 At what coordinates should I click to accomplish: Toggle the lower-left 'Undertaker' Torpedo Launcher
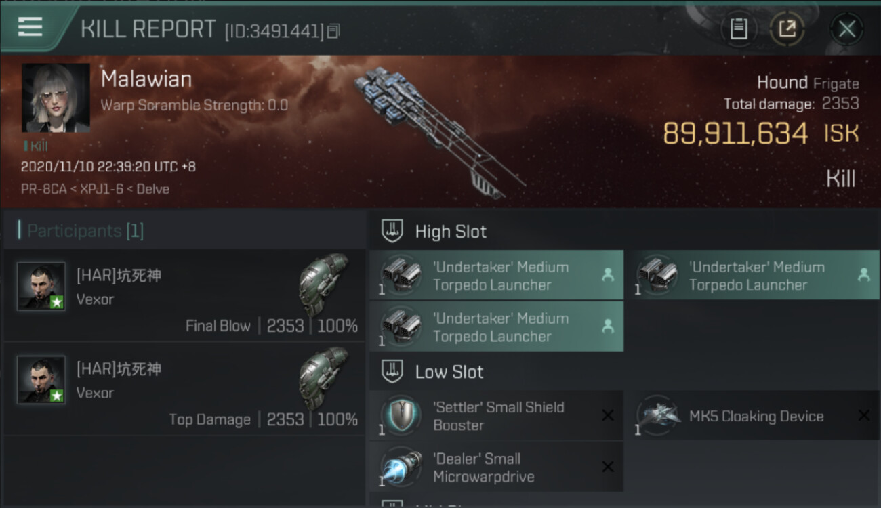pyautogui.click(x=496, y=326)
